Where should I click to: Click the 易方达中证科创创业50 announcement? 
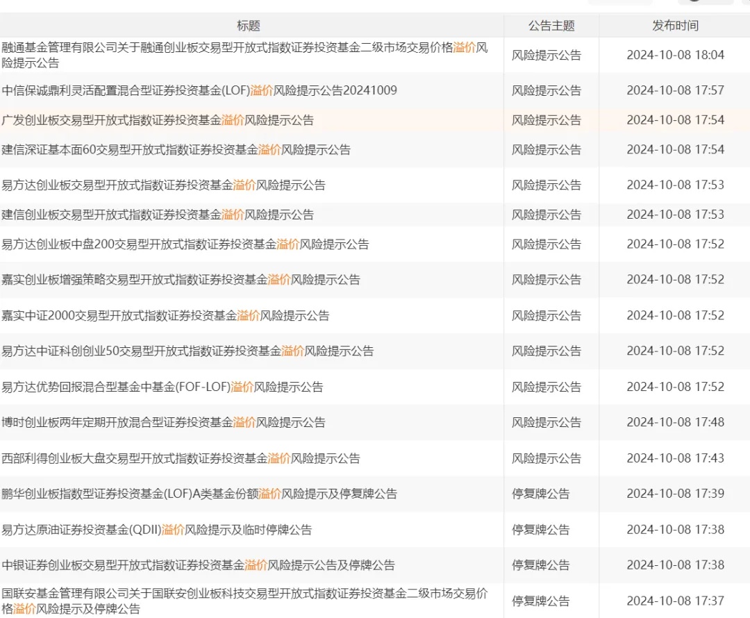(187, 351)
